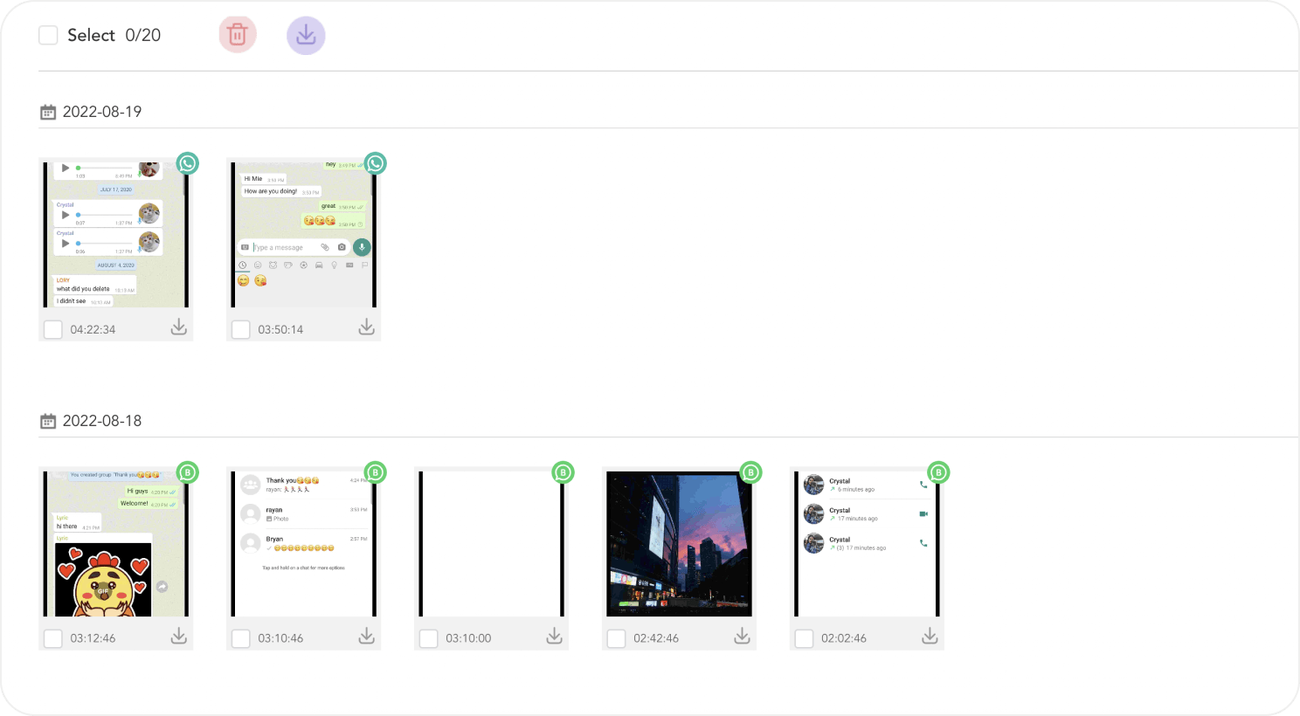Click the WhatsApp badge on 03:50:14 thumbnail
1300x716 pixels.
pyautogui.click(x=376, y=163)
